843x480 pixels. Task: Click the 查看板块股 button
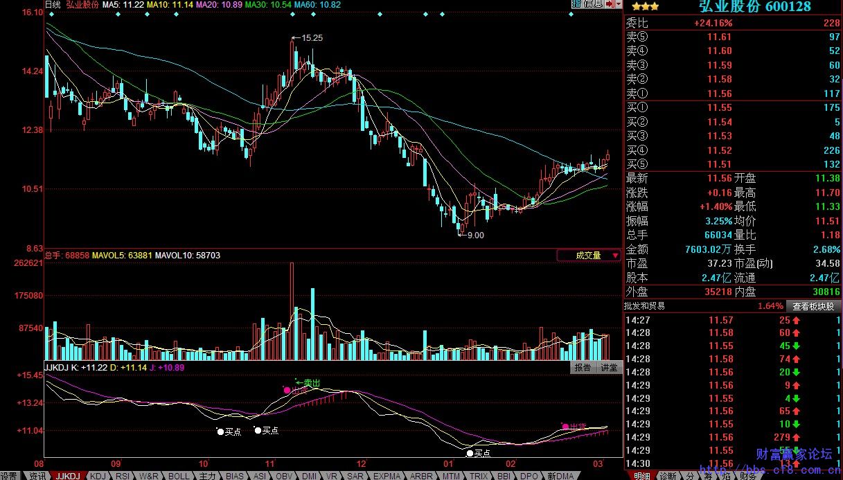coord(813,306)
